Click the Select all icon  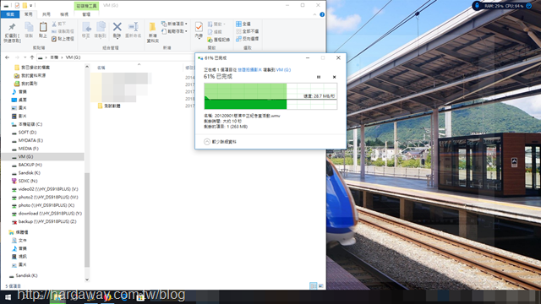(x=238, y=24)
